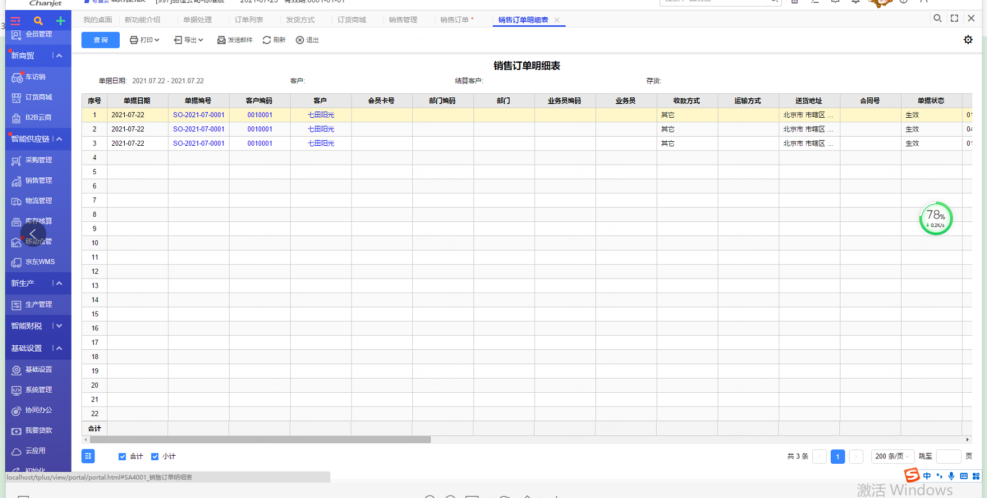Open 京东WMS in the sidebar
The width and height of the screenshot is (987, 498).
click(x=40, y=262)
